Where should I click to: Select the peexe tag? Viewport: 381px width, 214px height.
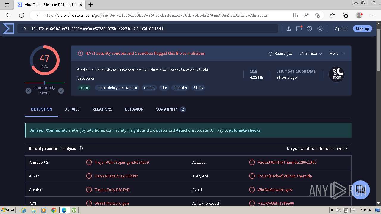pyautogui.click(x=84, y=88)
